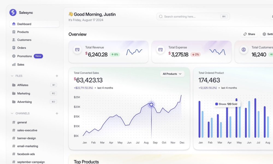Click the Customers people icon
Viewport: 273px width, 164px height.
point(14,40)
